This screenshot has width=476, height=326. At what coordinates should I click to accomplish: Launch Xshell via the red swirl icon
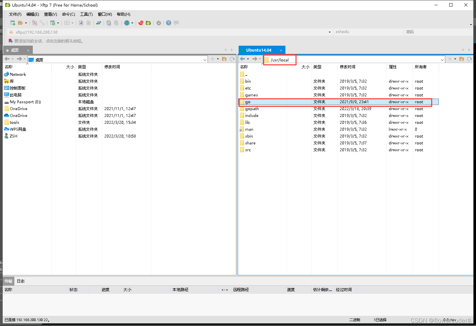[141, 23]
